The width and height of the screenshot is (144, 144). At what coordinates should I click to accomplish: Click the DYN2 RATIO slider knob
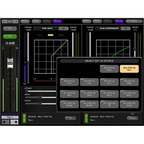(x=135, y=49)
